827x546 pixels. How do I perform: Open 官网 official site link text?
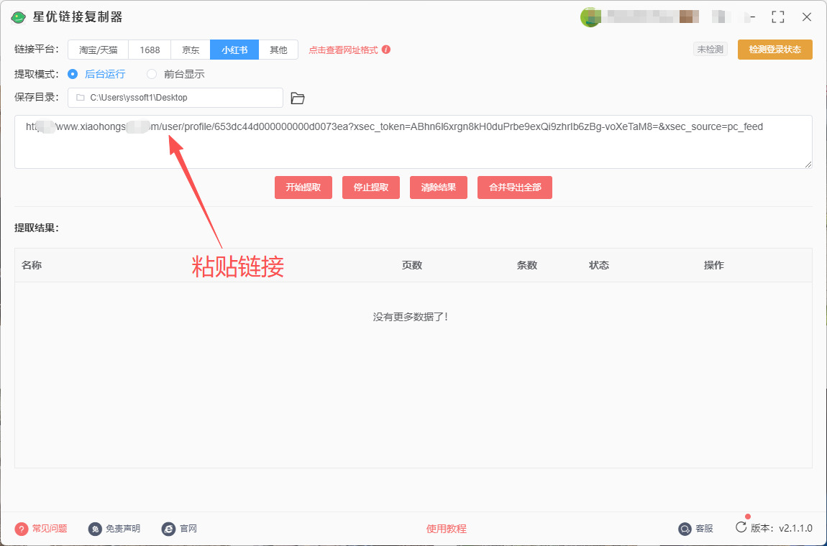(x=188, y=529)
